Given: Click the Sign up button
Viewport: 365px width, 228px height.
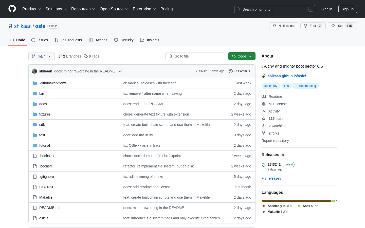Looking at the screenshot, I should point(348,9).
